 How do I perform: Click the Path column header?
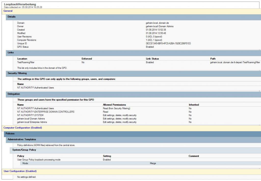(x=213, y=59)
